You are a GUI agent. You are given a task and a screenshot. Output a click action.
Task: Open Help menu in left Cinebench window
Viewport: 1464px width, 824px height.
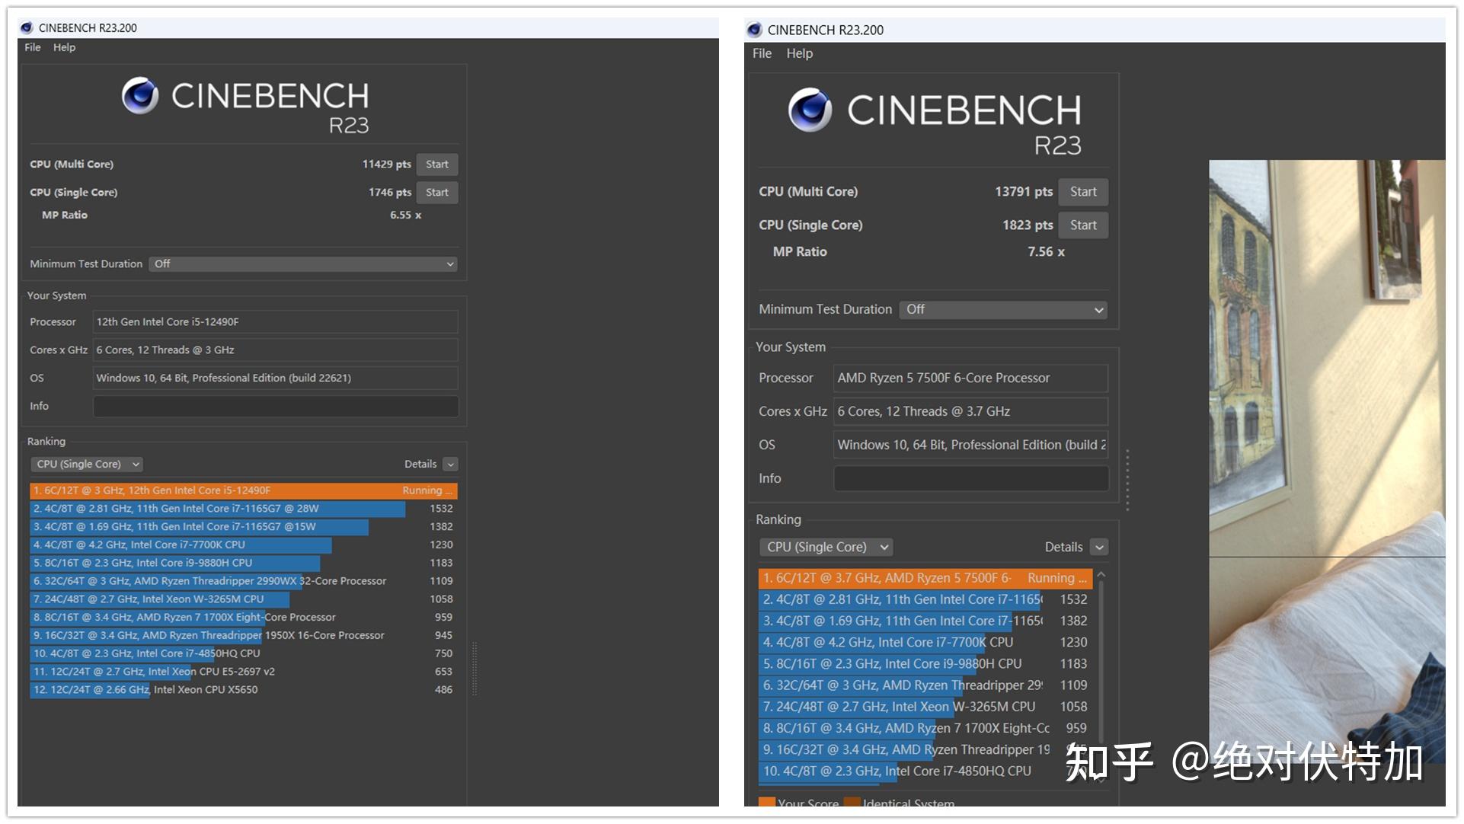(x=65, y=47)
